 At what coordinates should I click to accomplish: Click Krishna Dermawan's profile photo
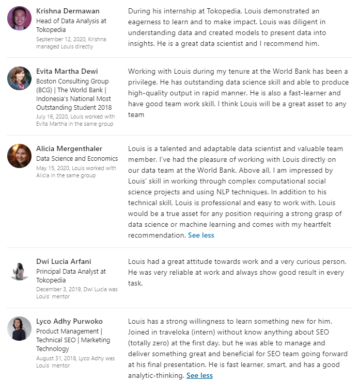[x=19, y=19]
